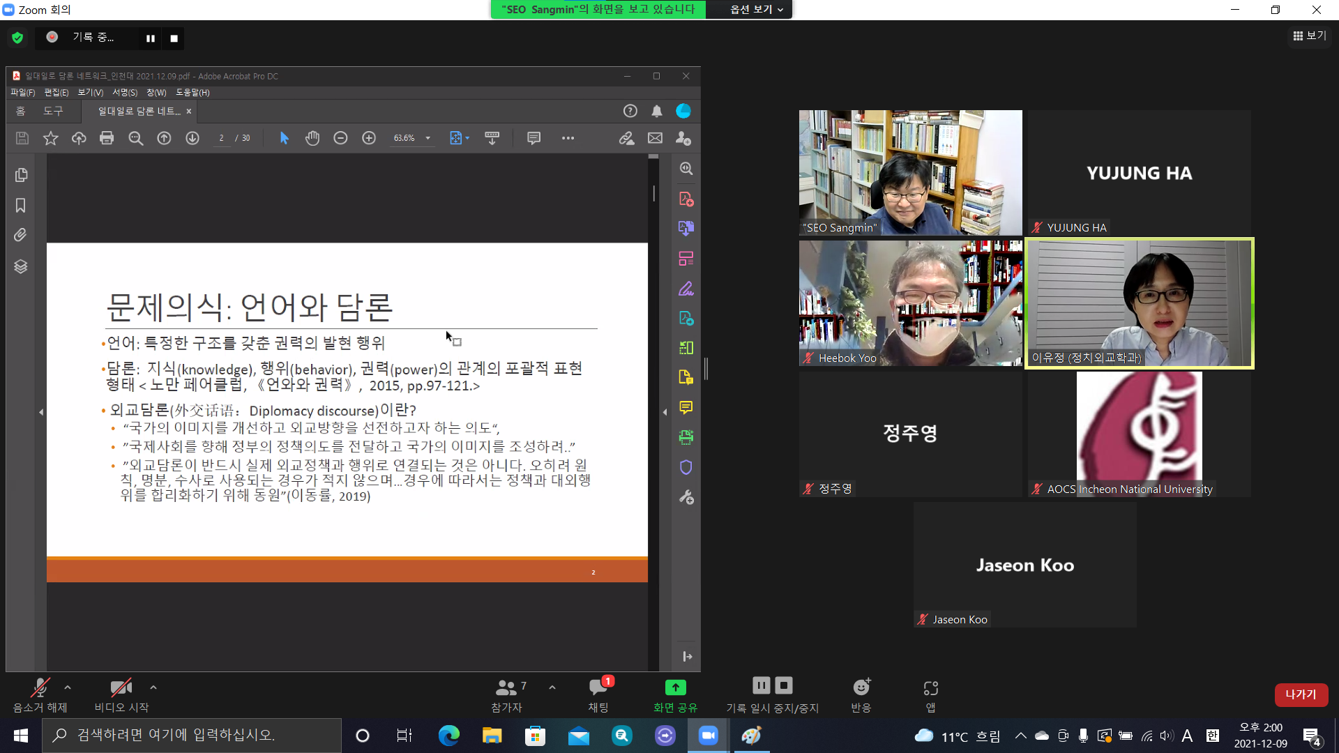The height and width of the screenshot is (753, 1339).
Task: Open page thumbnails panel in Acrobat sidebar
Action: 21,175
